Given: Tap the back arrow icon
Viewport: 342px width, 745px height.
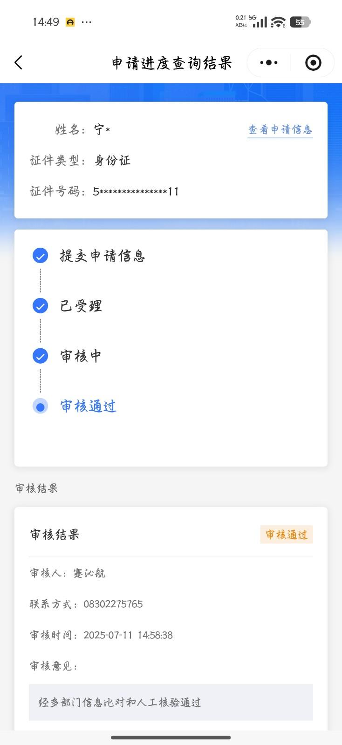Looking at the screenshot, I should click(x=19, y=62).
